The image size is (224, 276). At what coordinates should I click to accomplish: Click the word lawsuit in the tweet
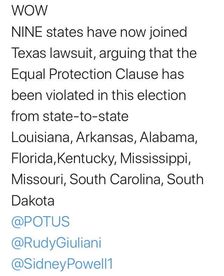click(71, 53)
